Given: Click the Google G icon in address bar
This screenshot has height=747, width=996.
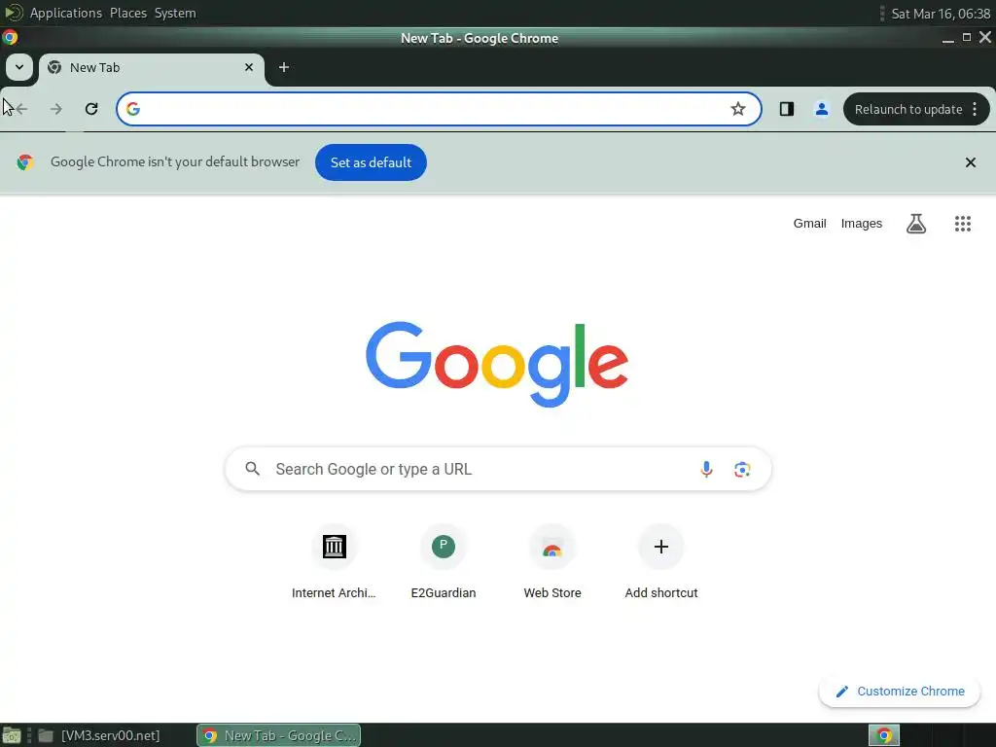Looking at the screenshot, I should point(132,109).
